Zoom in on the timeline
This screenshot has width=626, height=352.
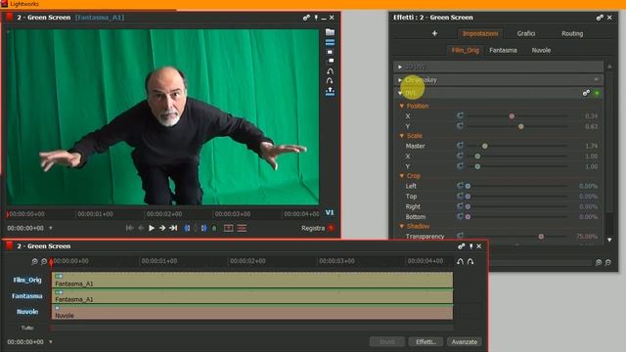35,262
